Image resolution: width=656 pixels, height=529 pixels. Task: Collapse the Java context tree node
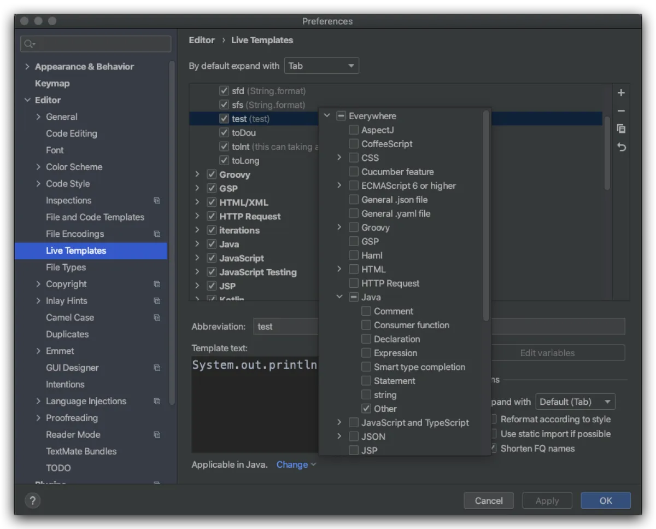click(339, 297)
